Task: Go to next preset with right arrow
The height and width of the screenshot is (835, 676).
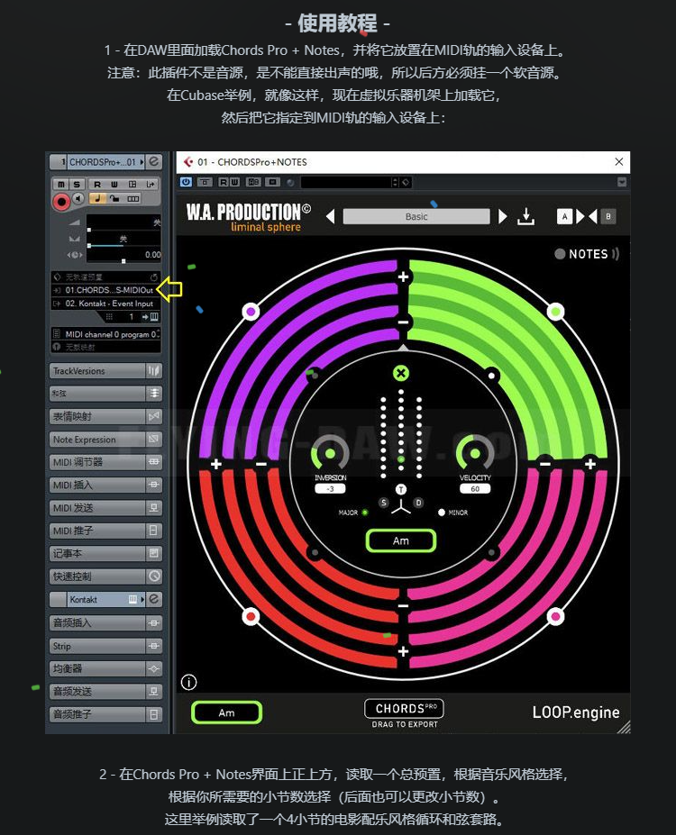Action: tap(502, 217)
